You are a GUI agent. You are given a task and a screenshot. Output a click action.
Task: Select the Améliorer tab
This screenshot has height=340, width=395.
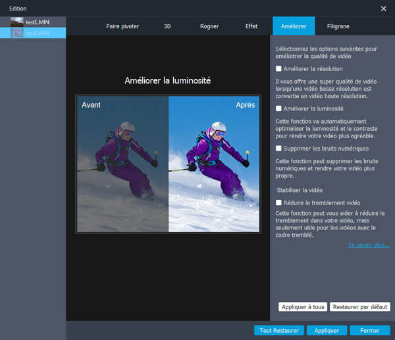pos(294,27)
